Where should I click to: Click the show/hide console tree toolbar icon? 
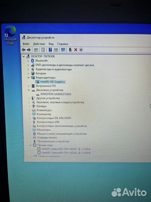coord(36,50)
